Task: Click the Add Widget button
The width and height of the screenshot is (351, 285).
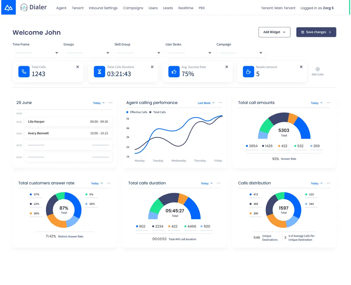Action: [x=274, y=32]
